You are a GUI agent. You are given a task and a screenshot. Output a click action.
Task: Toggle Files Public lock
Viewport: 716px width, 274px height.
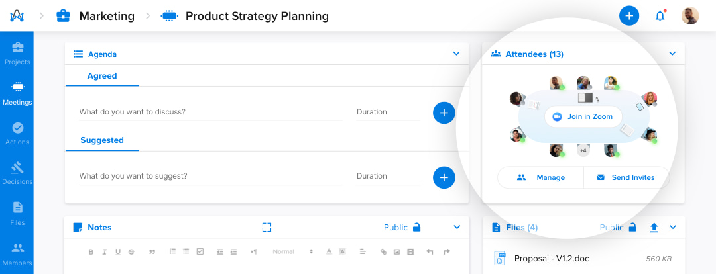pyautogui.click(x=632, y=227)
